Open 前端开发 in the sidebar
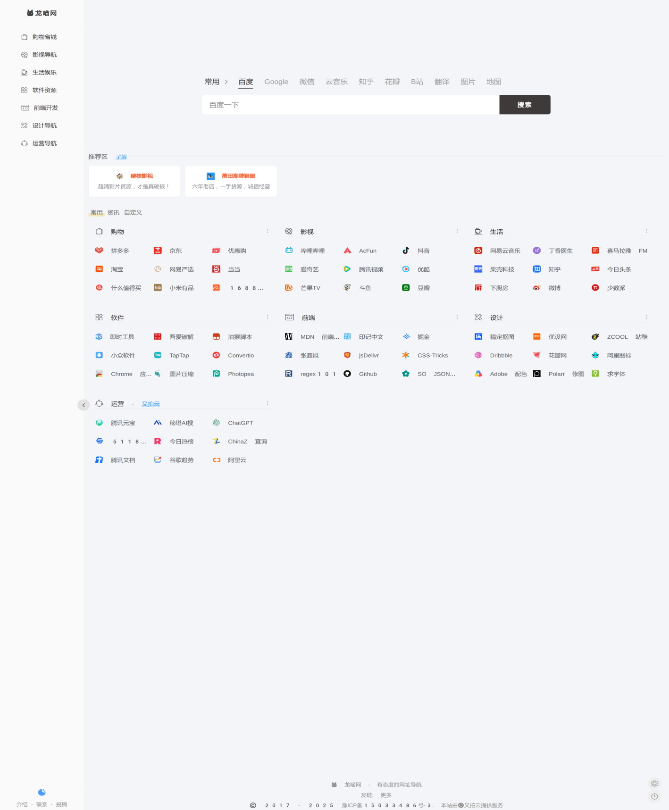This screenshot has height=810, width=669. click(45, 108)
